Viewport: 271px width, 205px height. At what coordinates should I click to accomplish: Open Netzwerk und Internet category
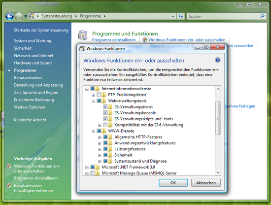pos(34,56)
